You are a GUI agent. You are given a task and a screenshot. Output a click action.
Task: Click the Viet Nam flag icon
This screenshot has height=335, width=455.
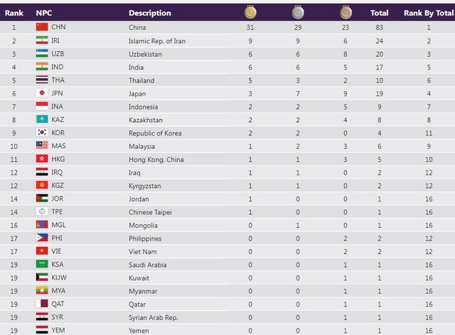pos(42,251)
